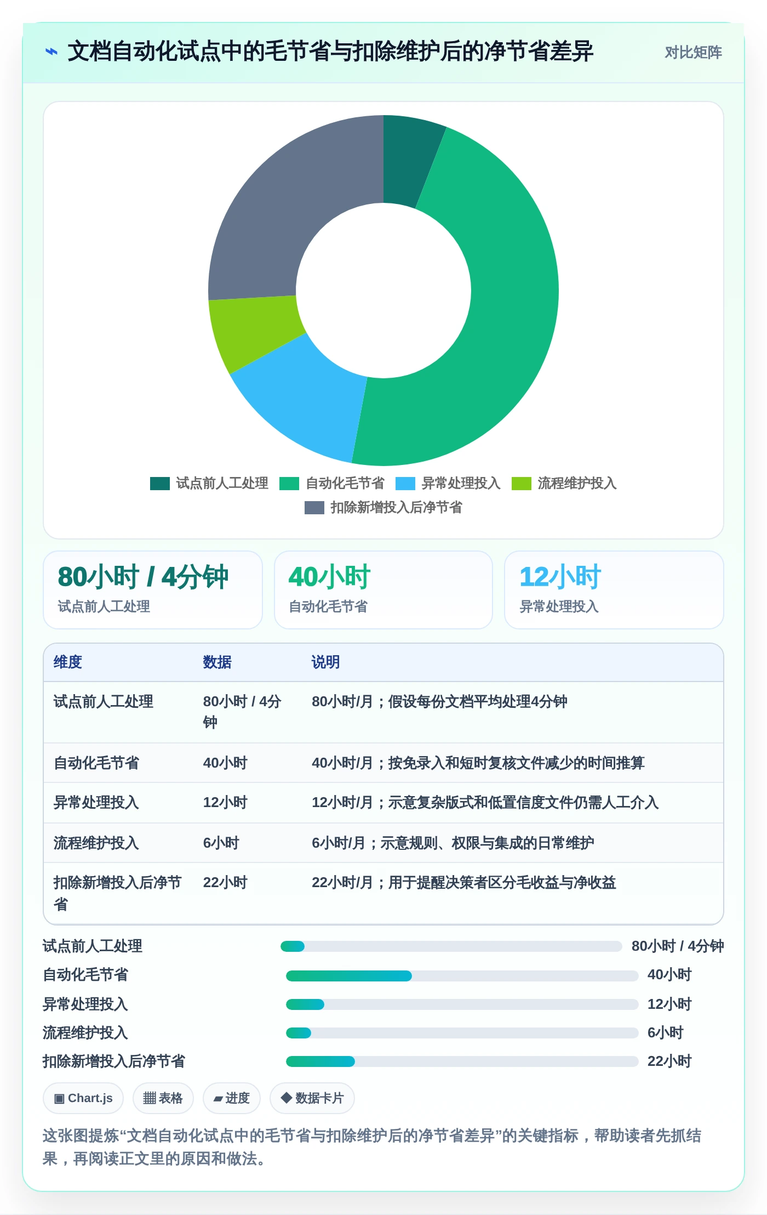767x1215 pixels.
Task: Click the 对比矩阵 label in the header
Action: (693, 52)
